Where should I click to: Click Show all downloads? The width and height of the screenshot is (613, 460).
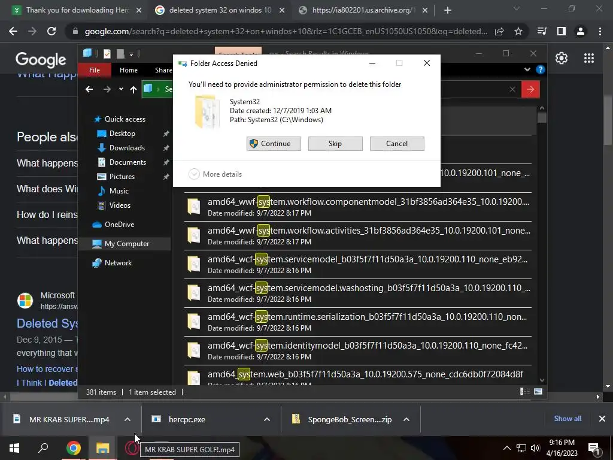coord(568,419)
